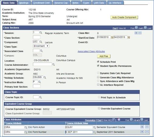This screenshot has height=137, width=154.
Task: Go to previous class section arrow
Action: point(136,27)
